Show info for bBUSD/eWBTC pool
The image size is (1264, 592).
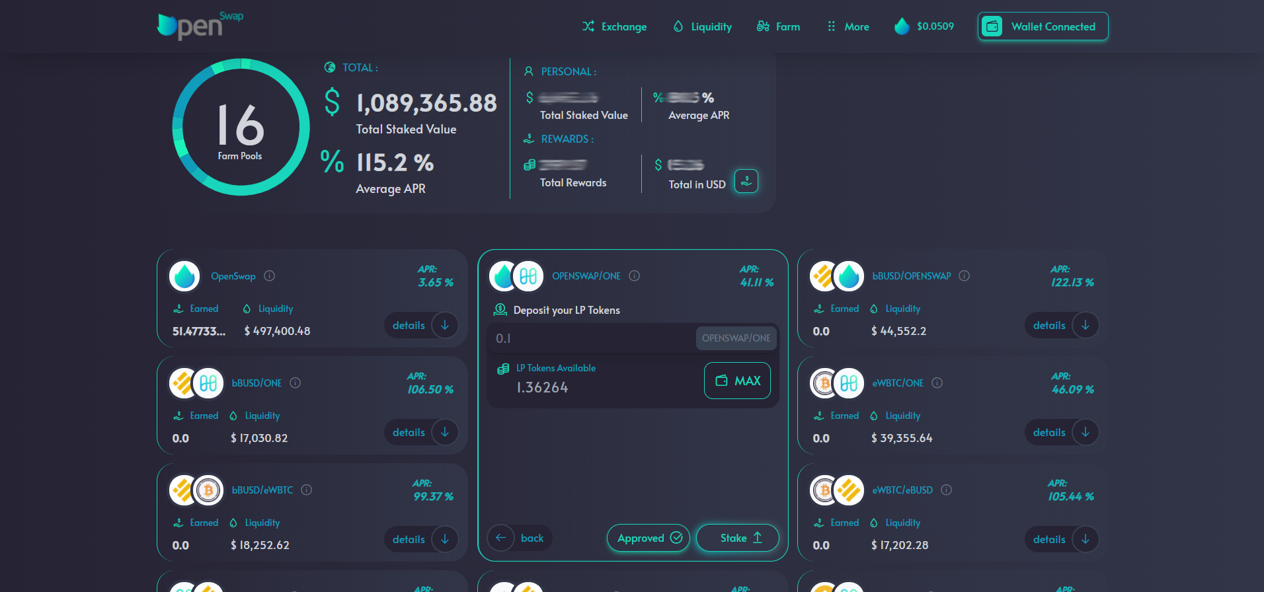tap(307, 490)
